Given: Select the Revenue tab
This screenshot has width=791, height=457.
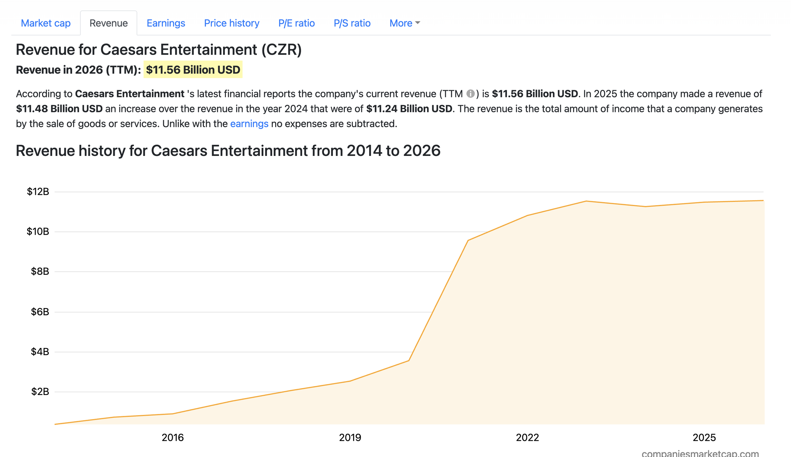Looking at the screenshot, I should click(109, 23).
